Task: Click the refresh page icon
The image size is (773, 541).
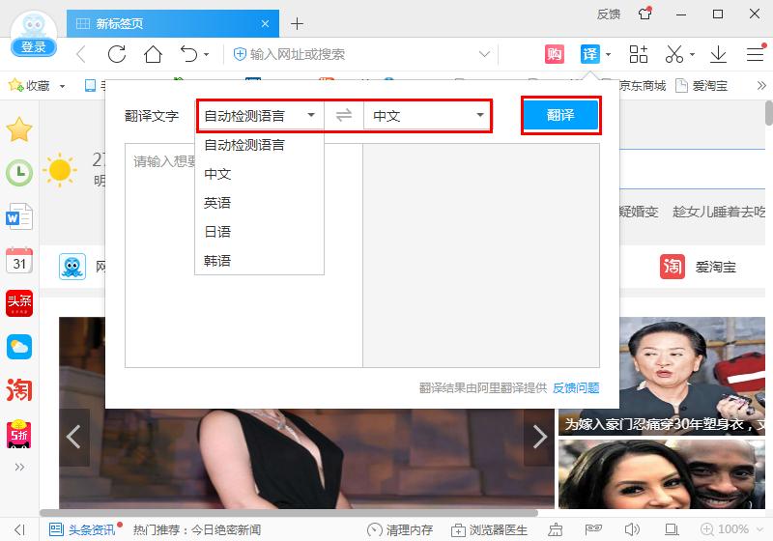Action: click(117, 54)
